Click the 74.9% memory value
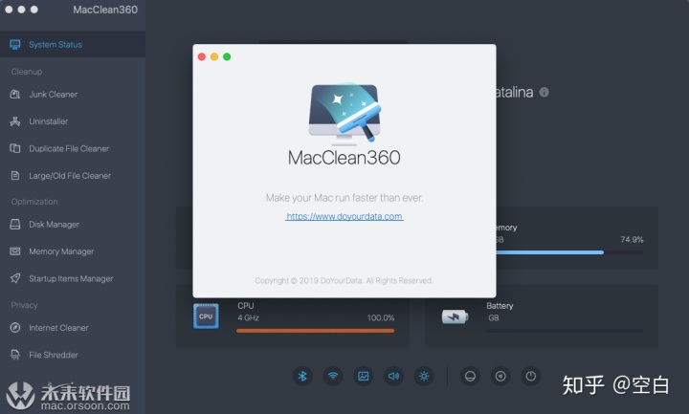 point(632,240)
